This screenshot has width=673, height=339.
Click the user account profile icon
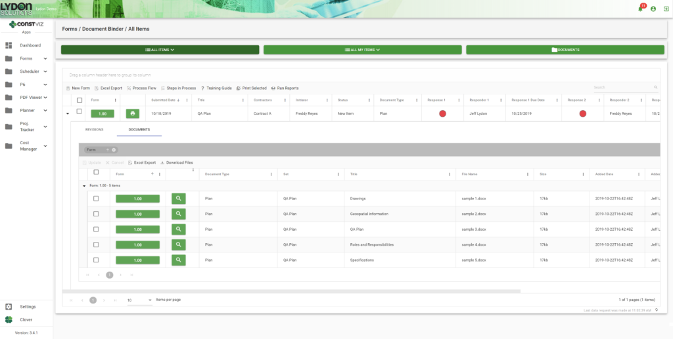tap(653, 9)
